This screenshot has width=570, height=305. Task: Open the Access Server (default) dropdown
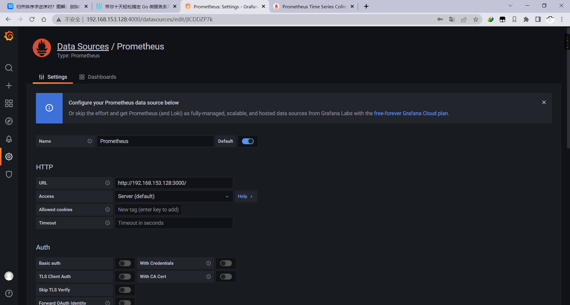coord(174,196)
